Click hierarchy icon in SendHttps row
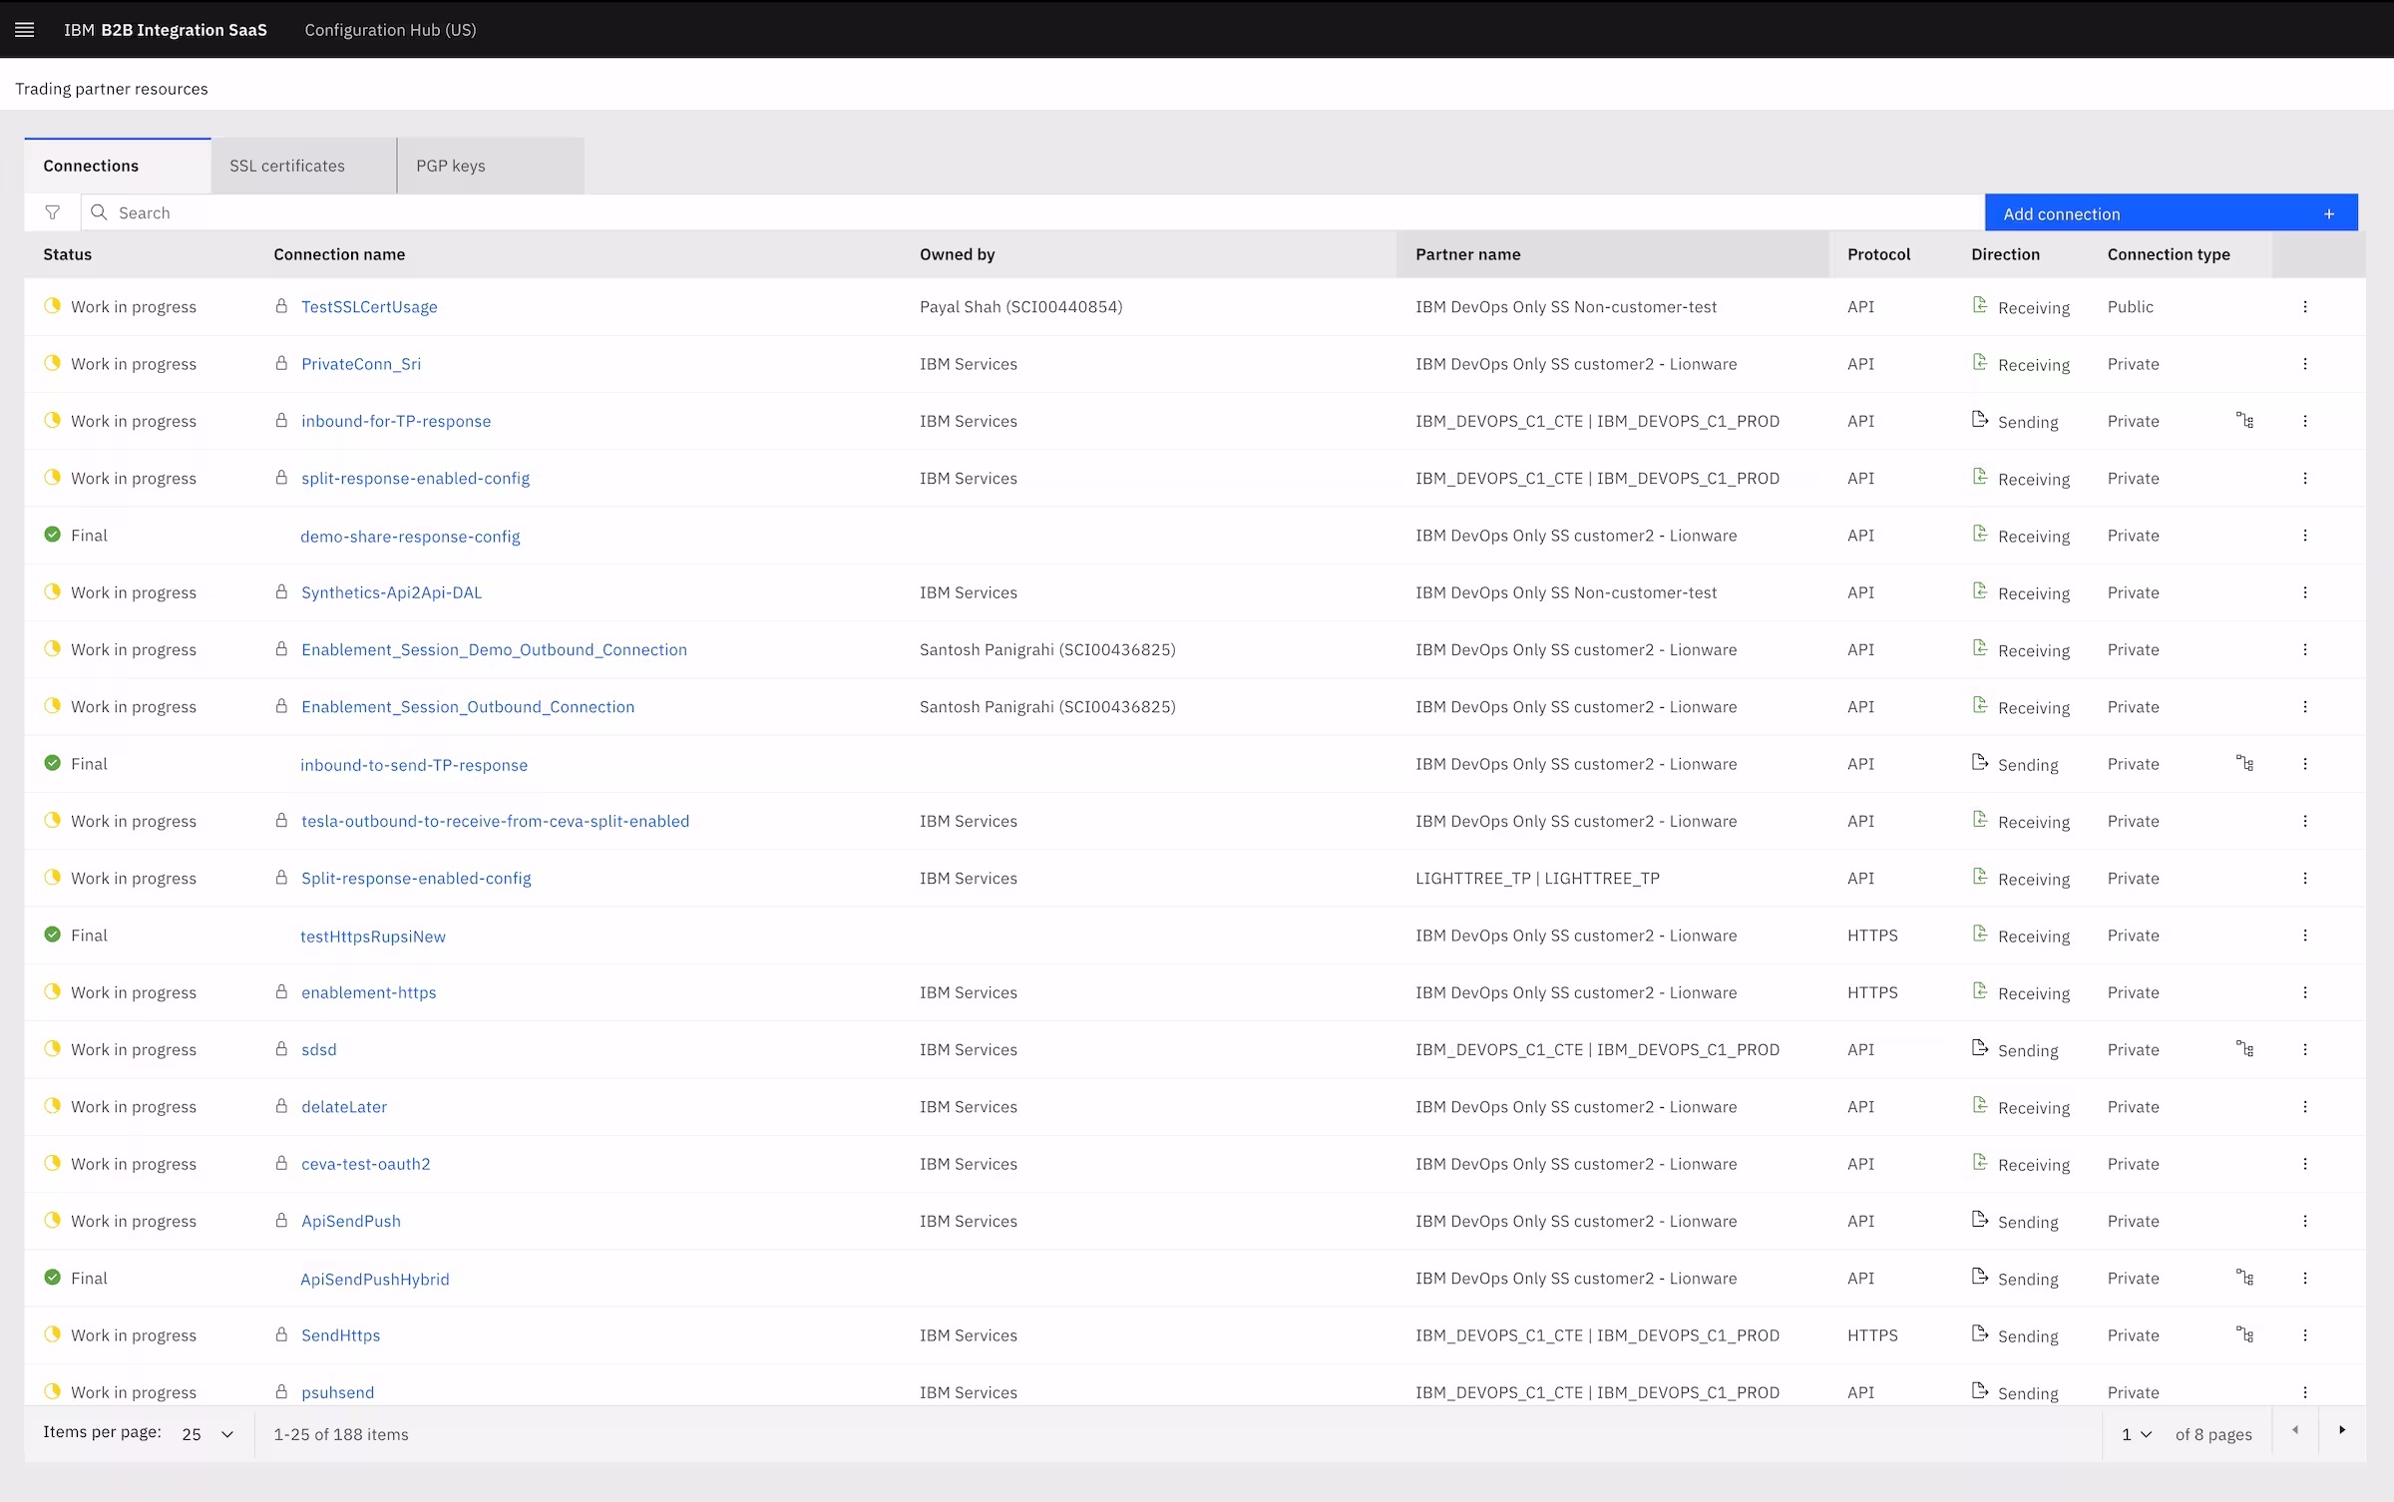 click(x=2244, y=1334)
